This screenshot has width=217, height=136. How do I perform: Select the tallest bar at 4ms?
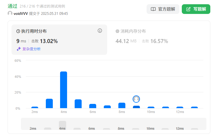(63, 90)
